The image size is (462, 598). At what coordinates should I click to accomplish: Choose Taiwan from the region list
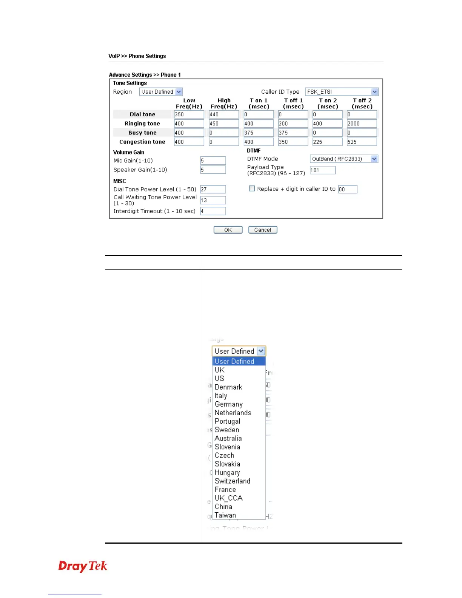pos(239,515)
